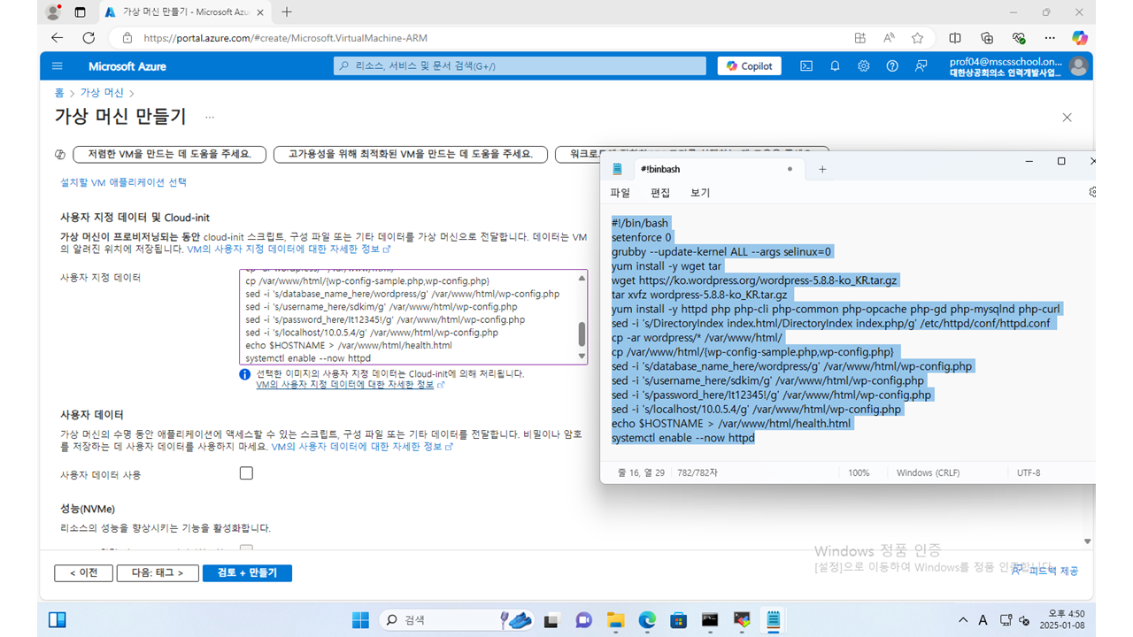Click the Azure resource search box
1133x637 pixels.
520,66
